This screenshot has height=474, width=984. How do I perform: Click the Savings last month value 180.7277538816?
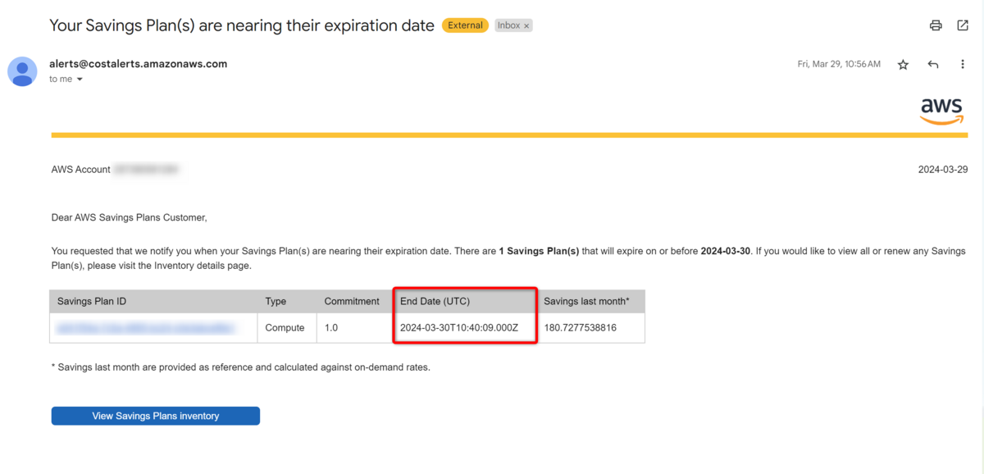pyautogui.click(x=580, y=328)
